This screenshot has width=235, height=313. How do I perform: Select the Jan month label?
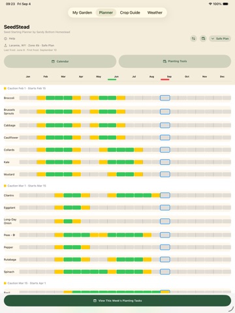tap(28, 76)
